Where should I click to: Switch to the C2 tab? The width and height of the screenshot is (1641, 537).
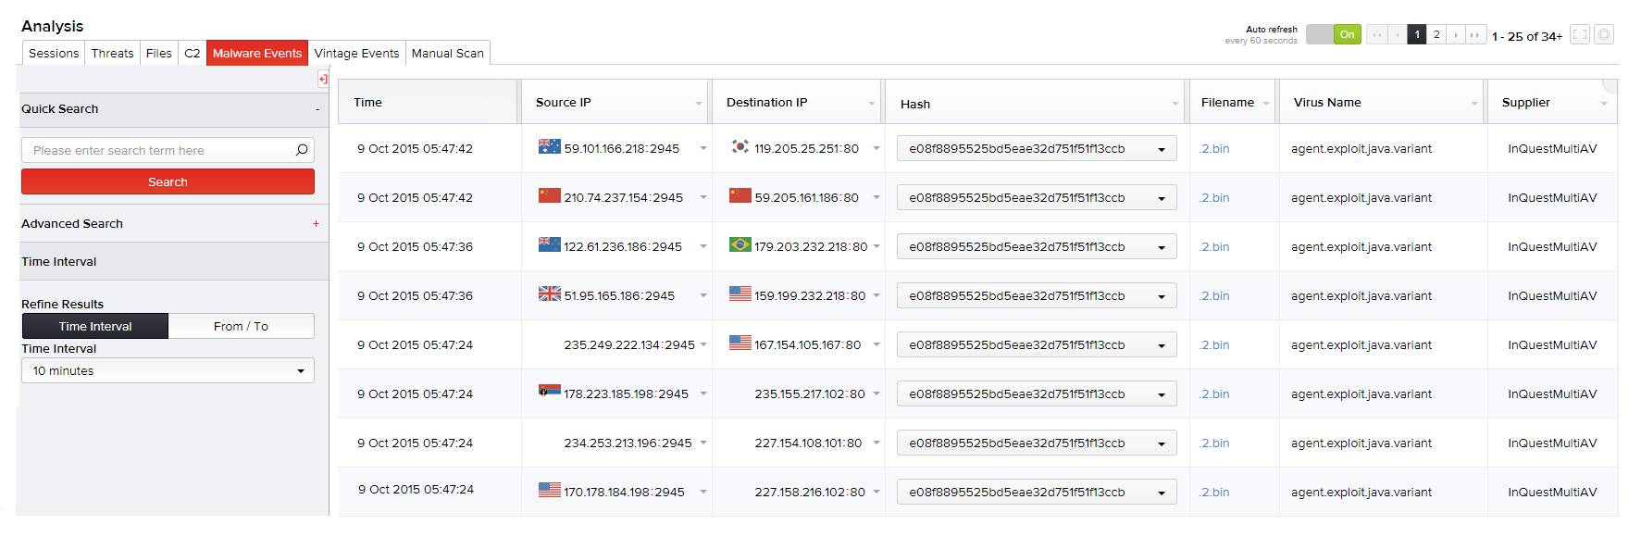tap(193, 53)
